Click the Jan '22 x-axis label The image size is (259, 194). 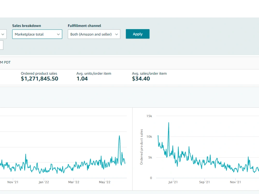click(x=44, y=182)
